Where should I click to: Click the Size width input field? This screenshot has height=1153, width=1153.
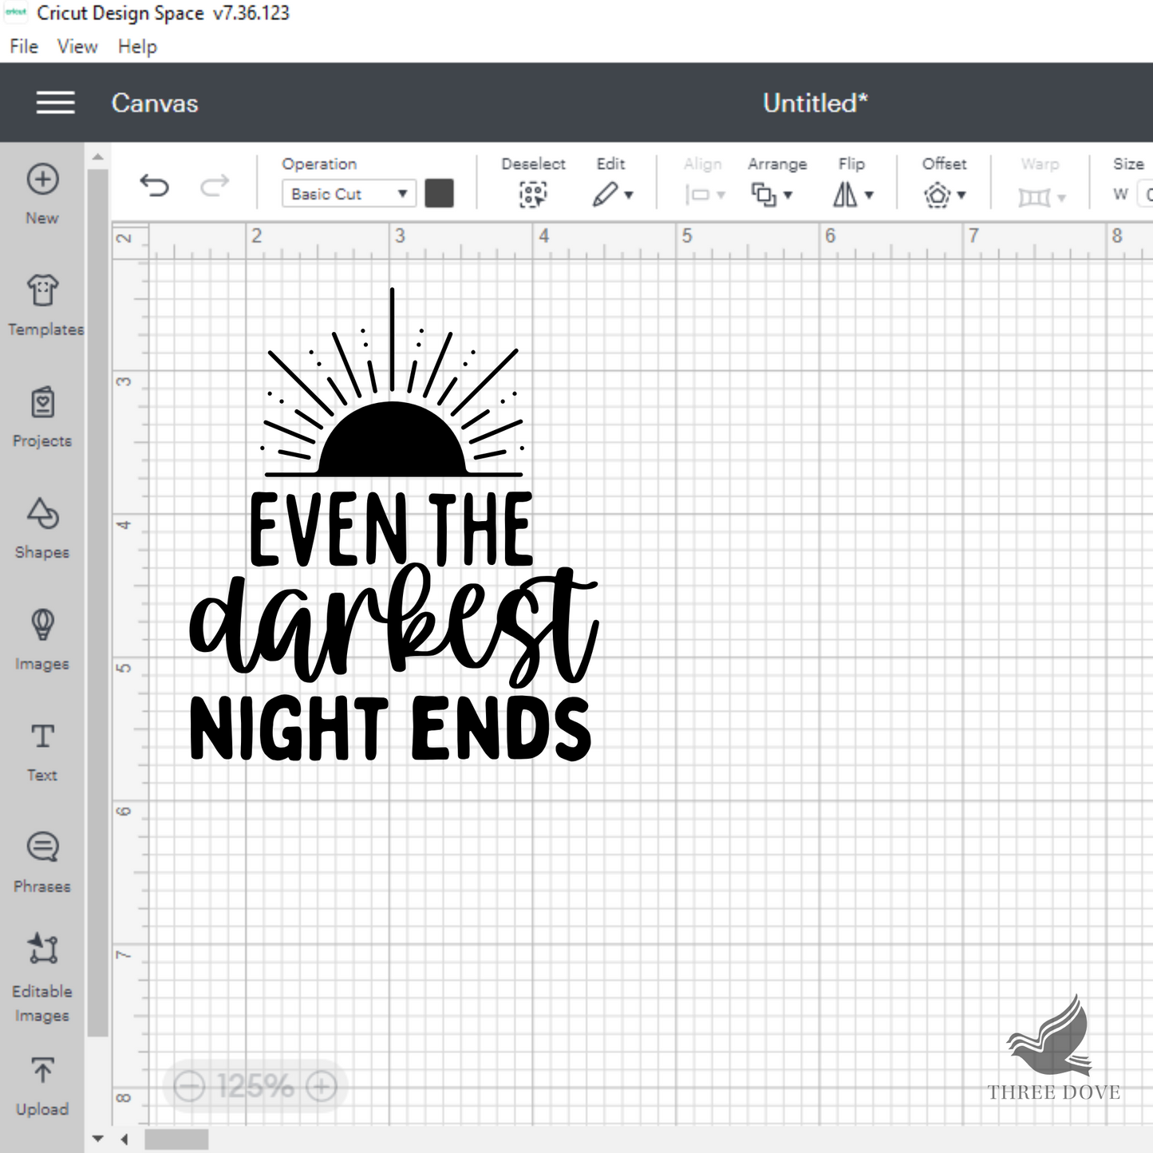pos(1144,194)
